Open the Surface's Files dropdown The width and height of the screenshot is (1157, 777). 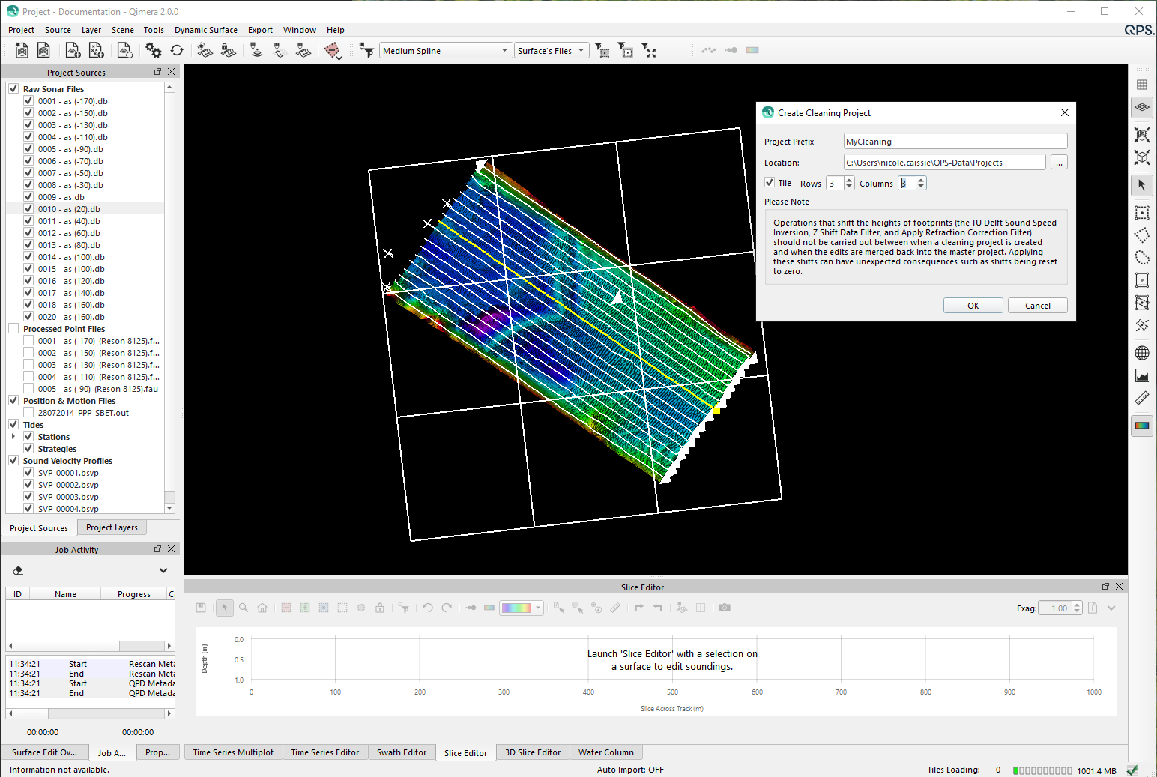point(551,51)
